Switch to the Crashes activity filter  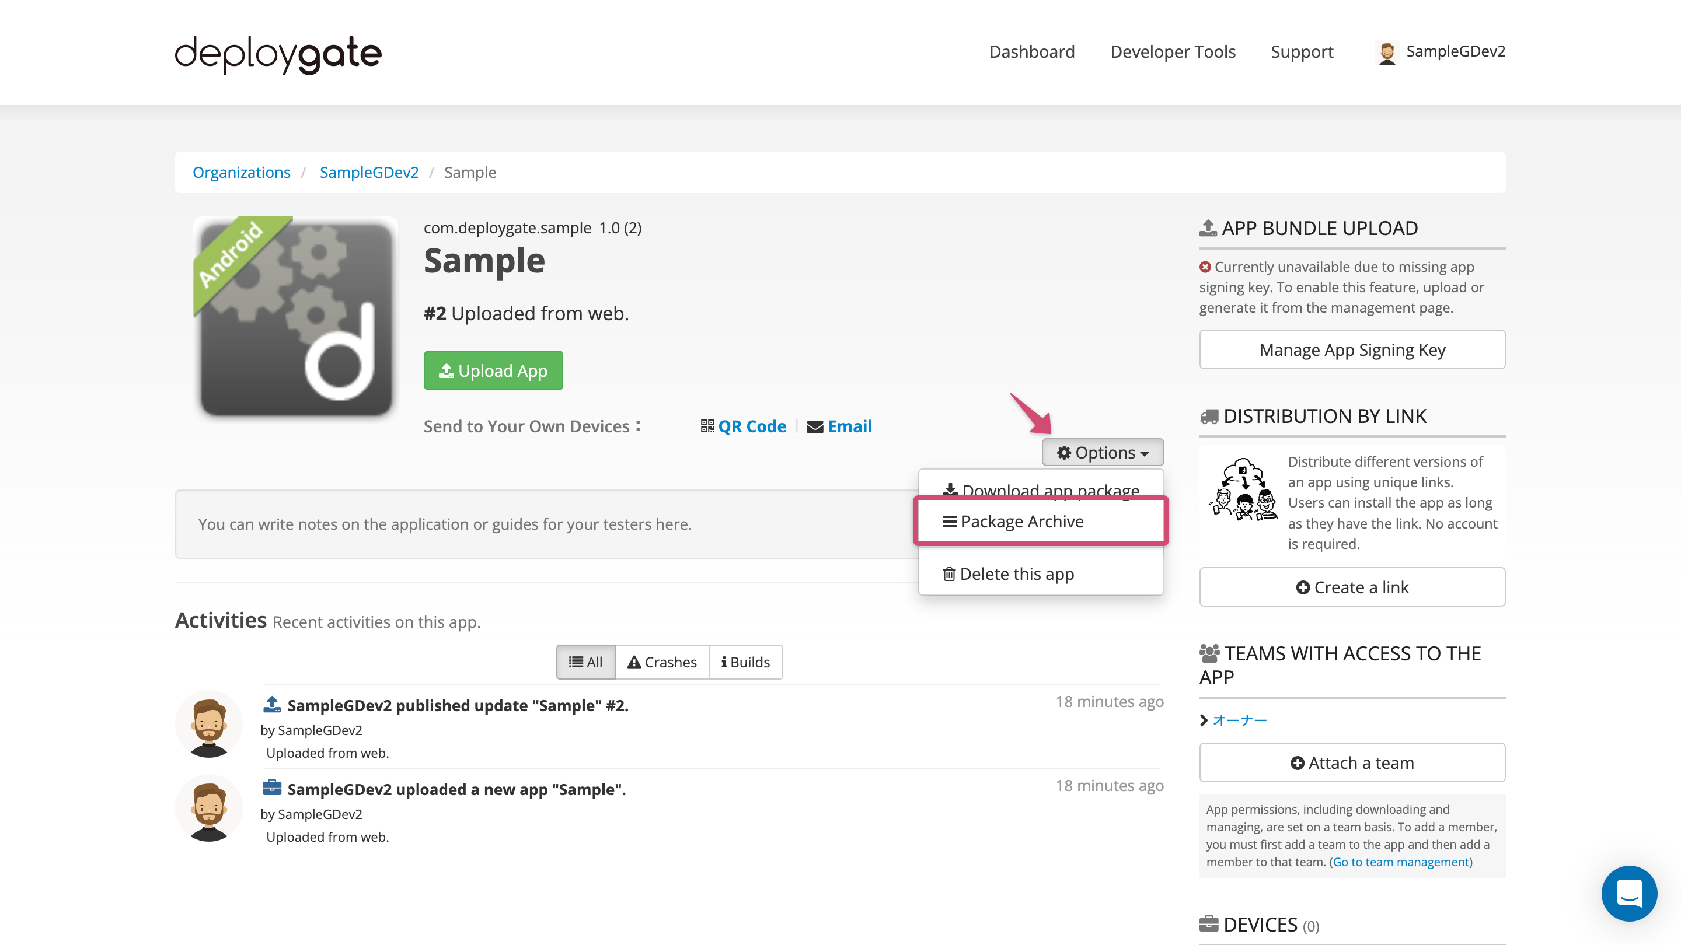pyautogui.click(x=662, y=661)
